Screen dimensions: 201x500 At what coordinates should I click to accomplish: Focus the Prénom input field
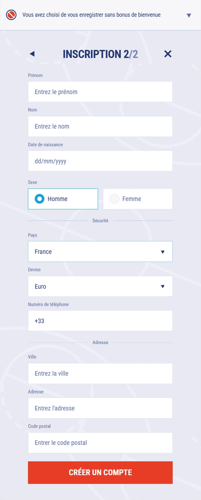pos(100,92)
